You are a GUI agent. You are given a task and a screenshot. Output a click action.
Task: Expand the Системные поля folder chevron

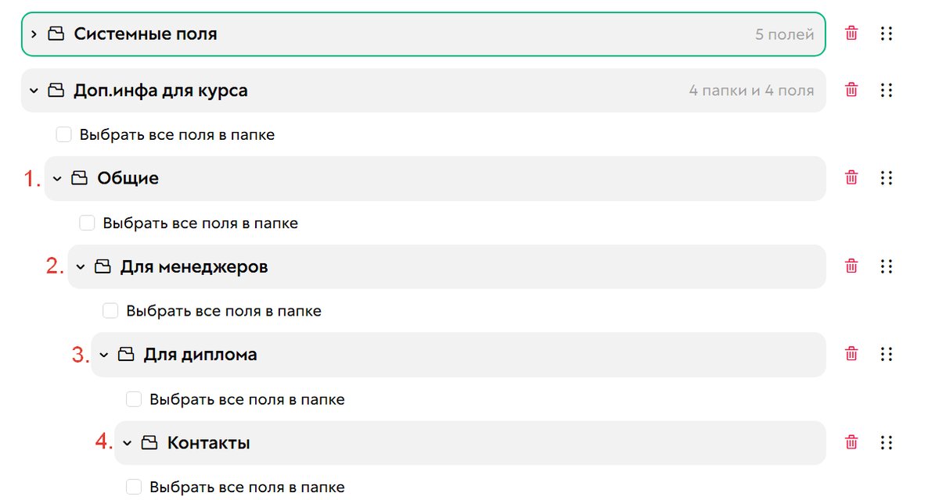tap(34, 34)
